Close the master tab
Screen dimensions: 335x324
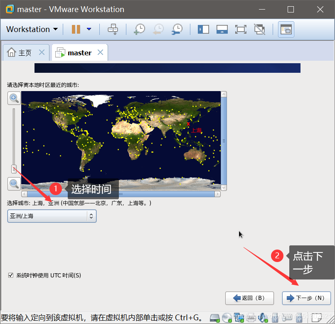[x=101, y=52]
